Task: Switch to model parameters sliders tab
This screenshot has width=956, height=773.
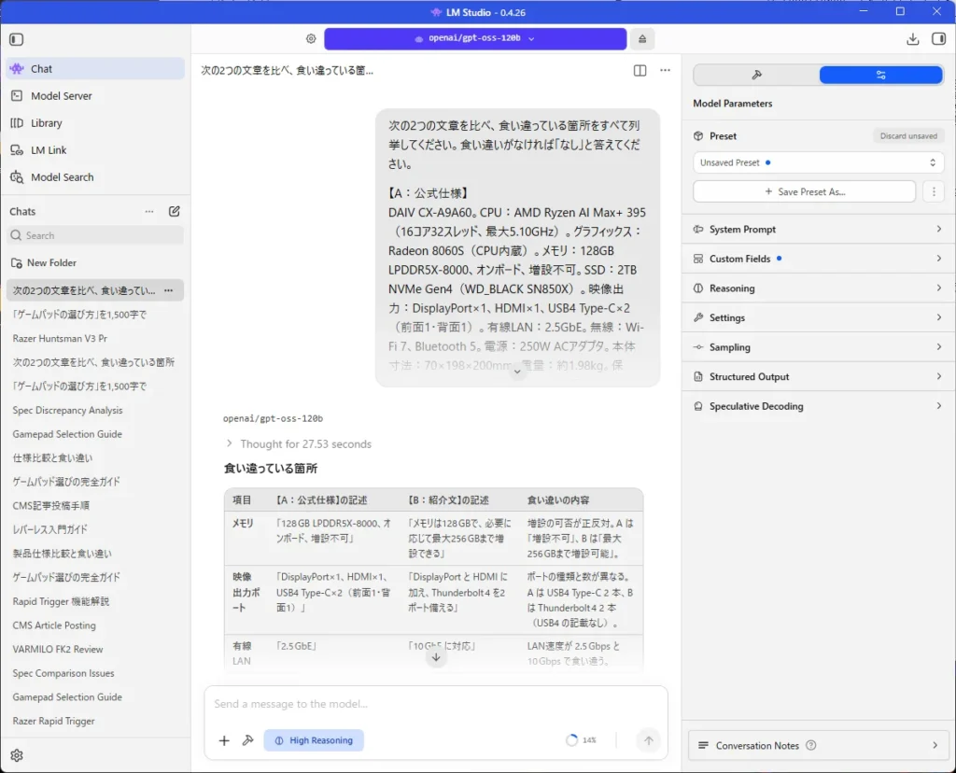Action: tap(881, 75)
